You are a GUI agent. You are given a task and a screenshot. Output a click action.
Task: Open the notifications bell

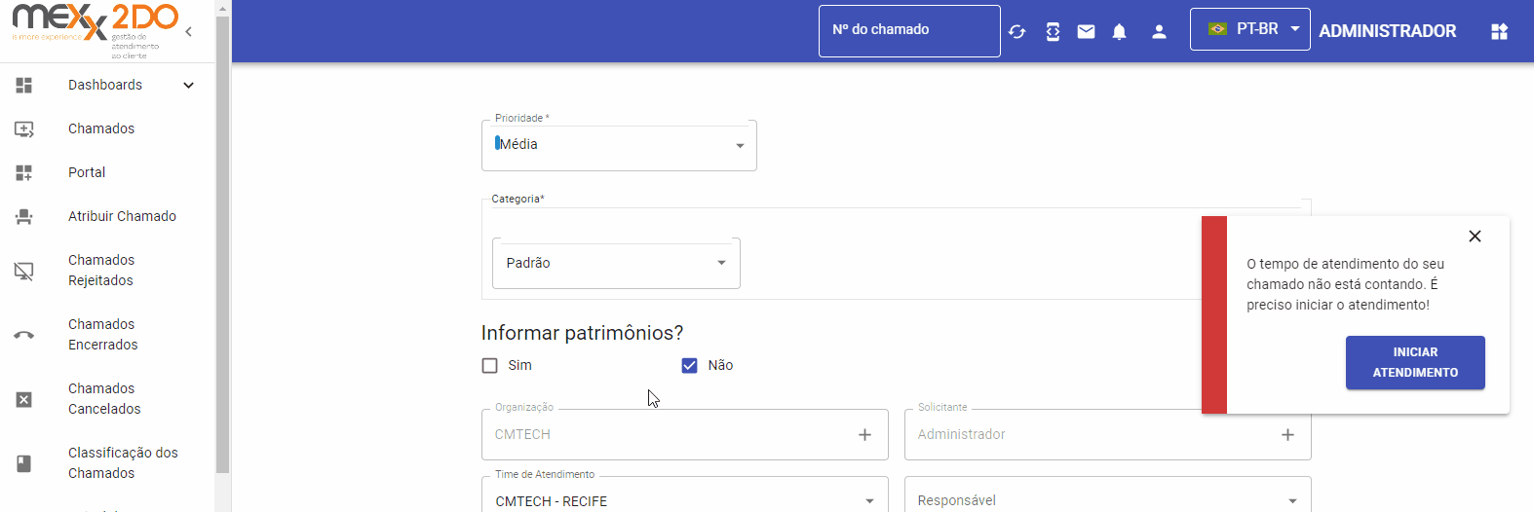pyautogui.click(x=1119, y=31)
